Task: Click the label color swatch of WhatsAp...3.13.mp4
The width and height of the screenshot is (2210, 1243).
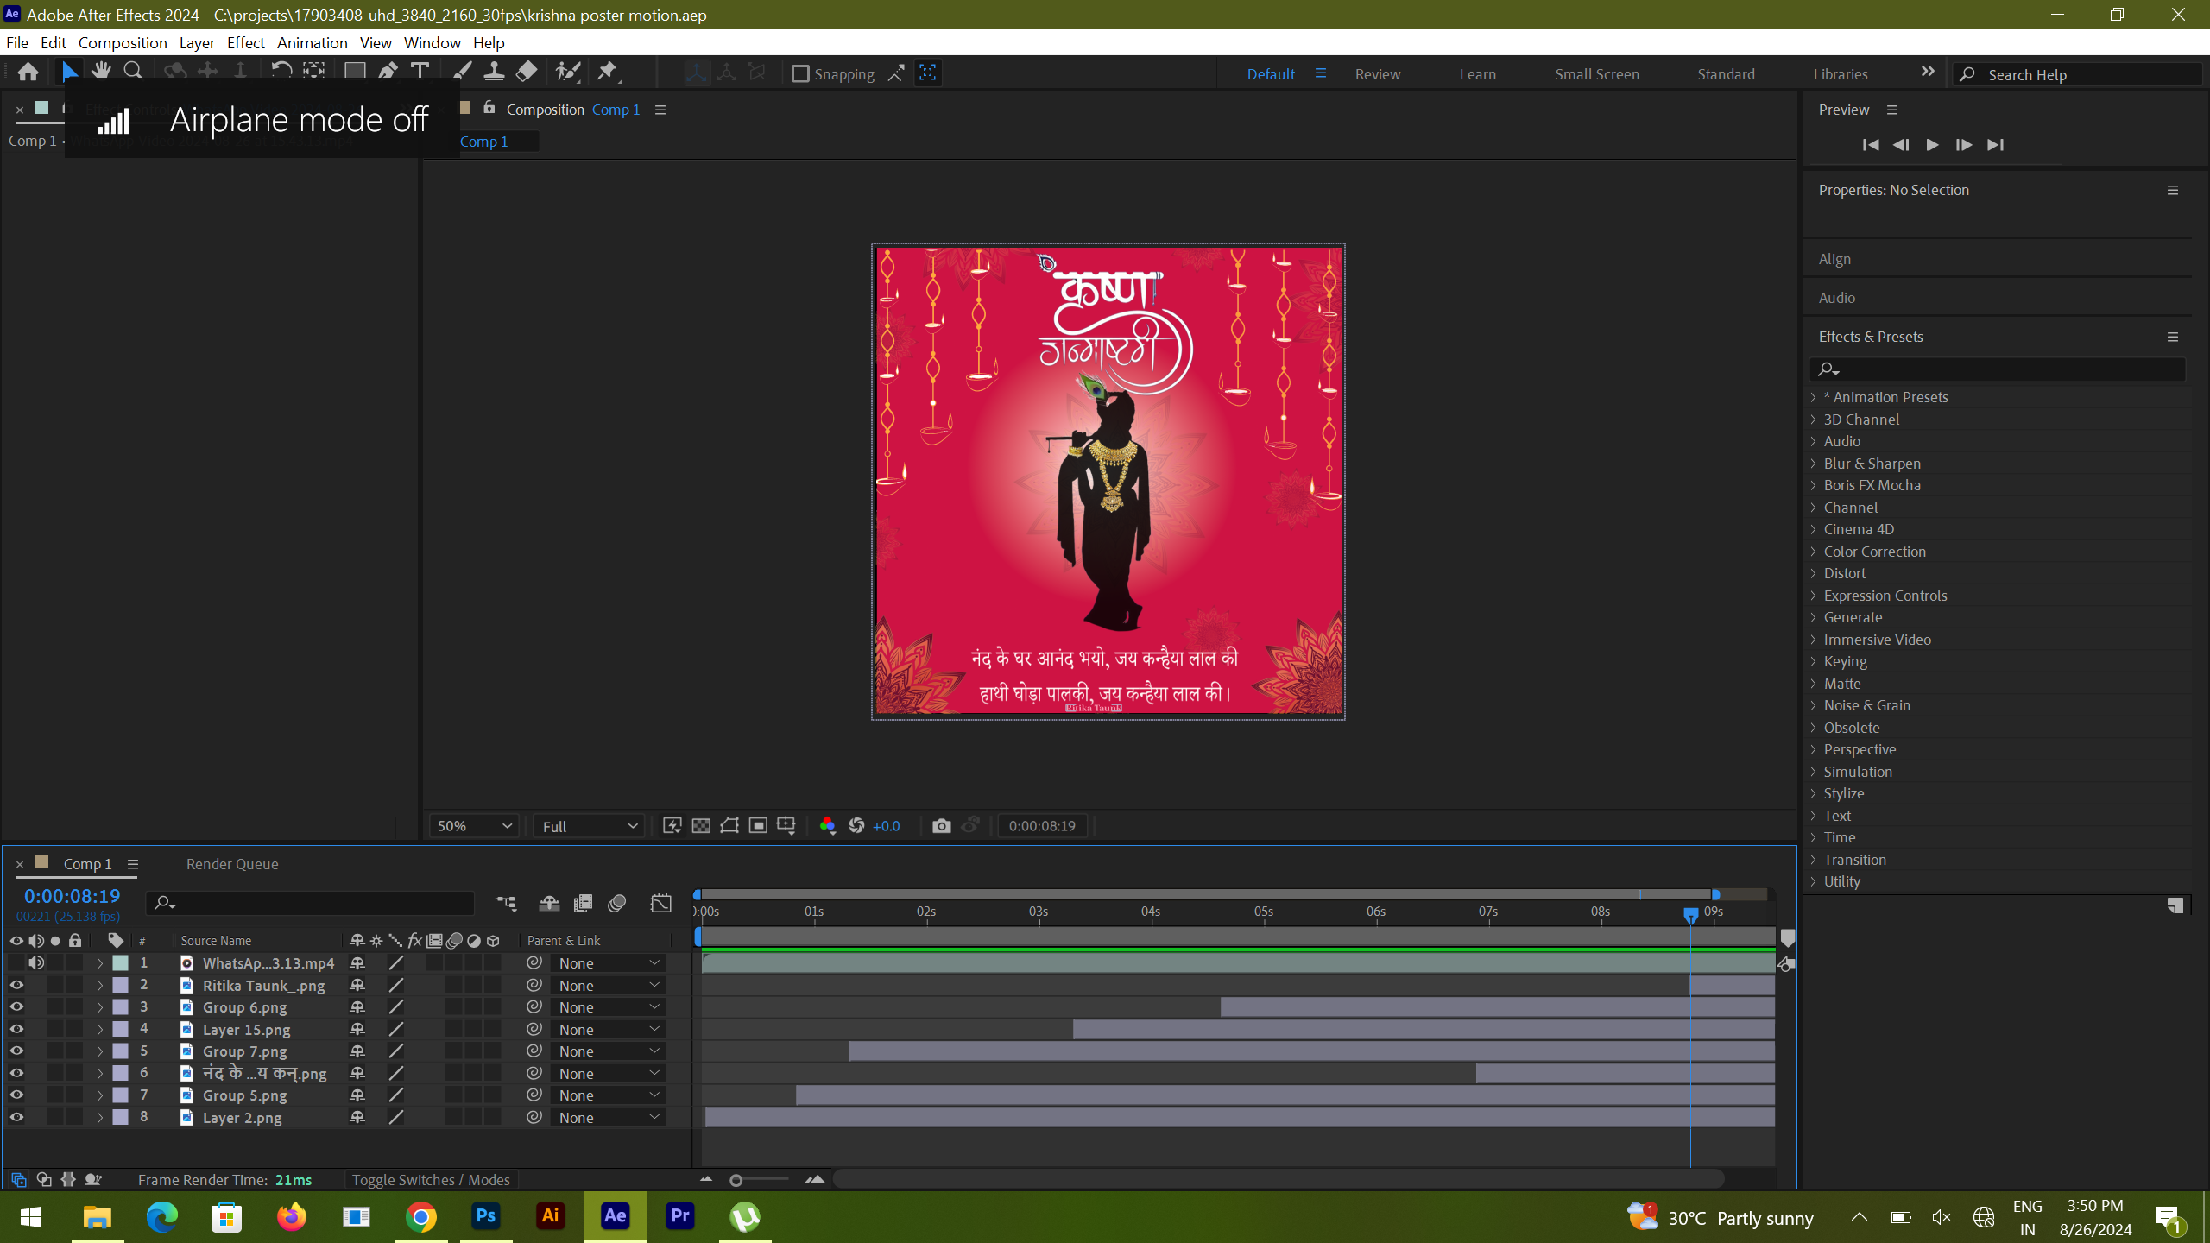Action: pos(121,963)
